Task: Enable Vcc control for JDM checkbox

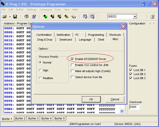Action: tap(72, 65)
